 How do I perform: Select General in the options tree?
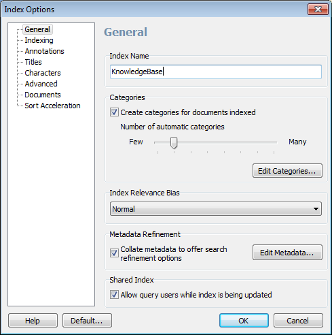37,29
